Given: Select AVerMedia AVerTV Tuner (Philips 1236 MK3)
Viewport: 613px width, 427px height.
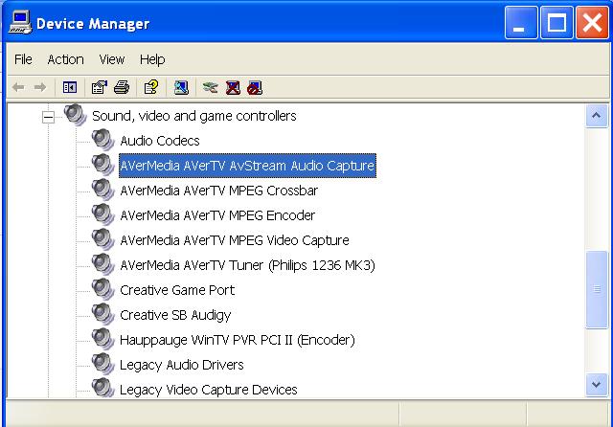Looking at the screenshot, I should pyautogui.click(x=247, y=265).
